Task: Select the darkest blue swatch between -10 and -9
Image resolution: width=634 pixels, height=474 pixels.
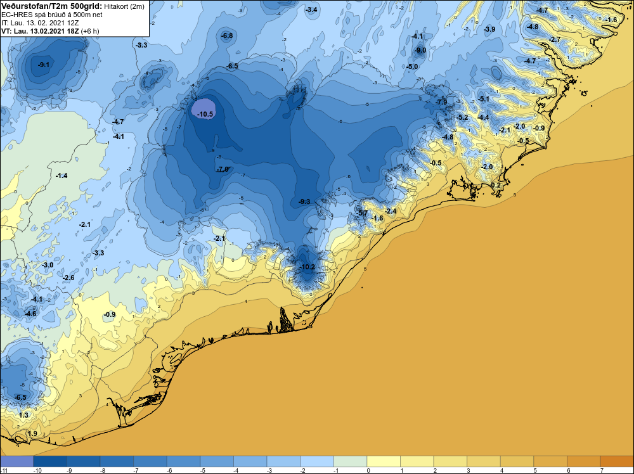Action: 50,461
